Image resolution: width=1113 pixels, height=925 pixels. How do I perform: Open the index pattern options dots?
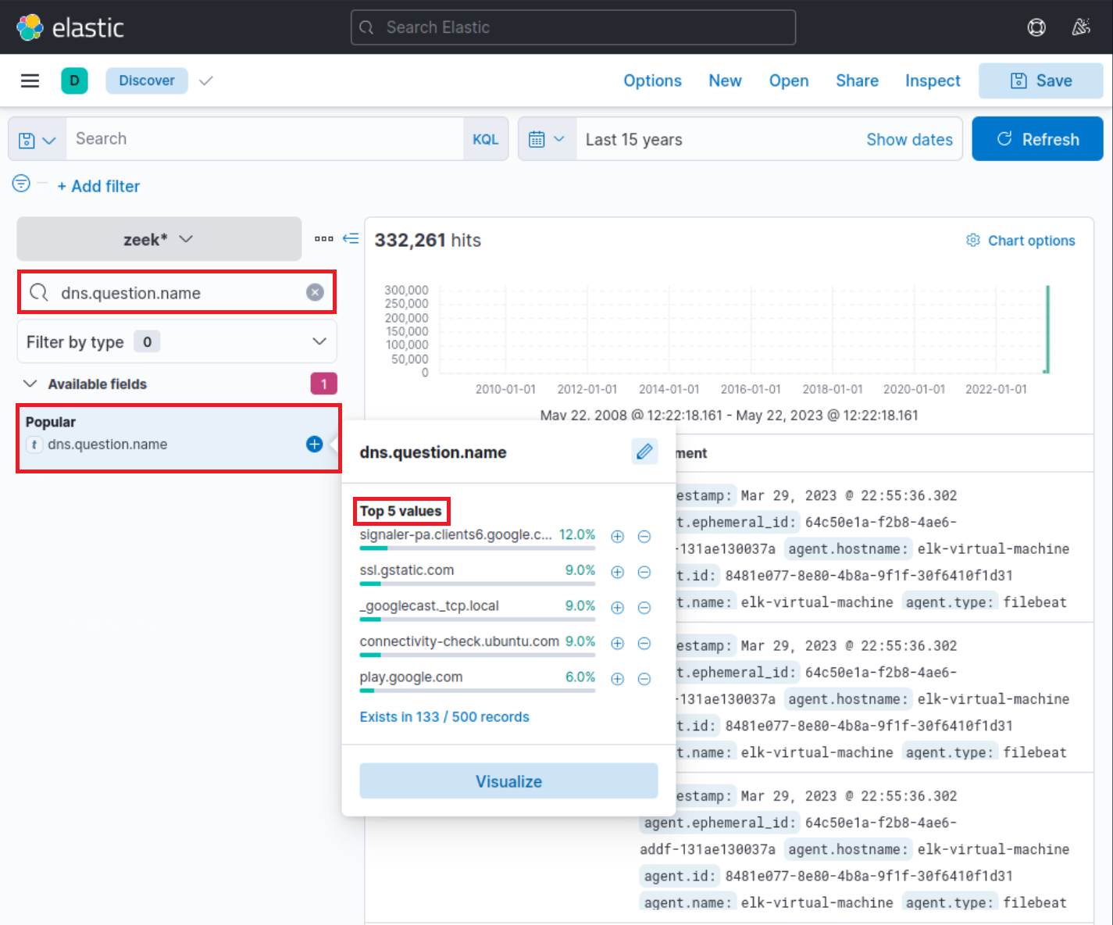(323, 238)
